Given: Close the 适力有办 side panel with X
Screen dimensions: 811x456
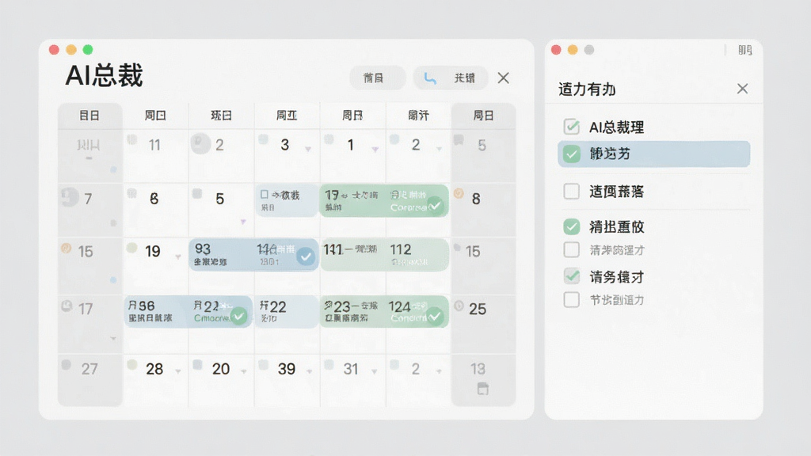Looking at the screenshot, I should 742,89.
